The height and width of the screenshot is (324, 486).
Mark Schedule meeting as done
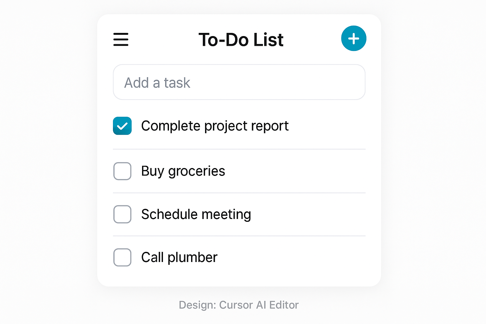point(122,214)
